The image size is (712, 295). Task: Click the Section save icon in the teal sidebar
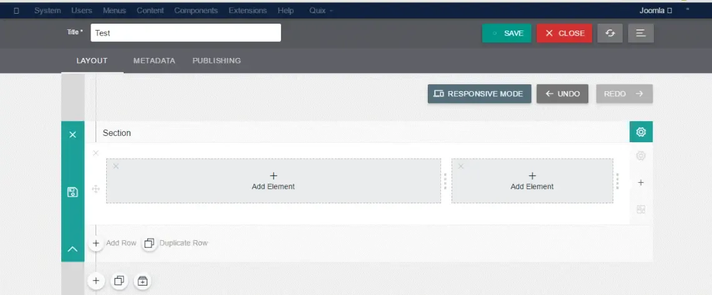(x=72, y=192)
